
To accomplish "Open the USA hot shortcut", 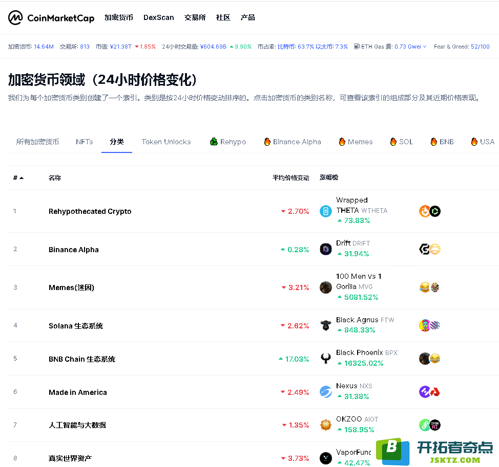I will 483,142.
